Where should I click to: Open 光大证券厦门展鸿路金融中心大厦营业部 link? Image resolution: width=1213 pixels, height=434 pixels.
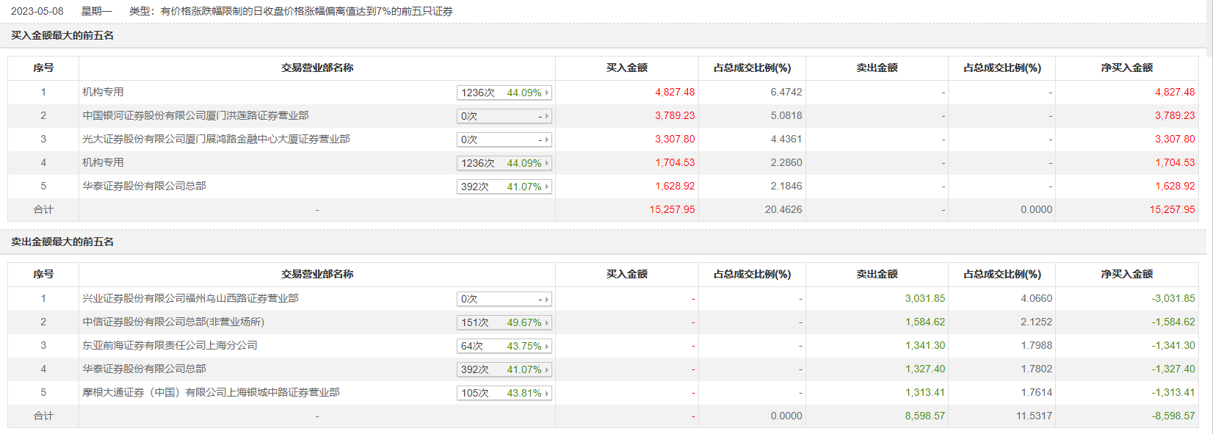point(216,139)
